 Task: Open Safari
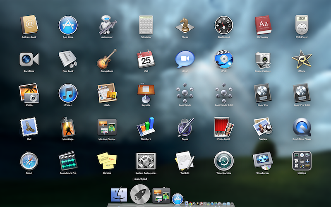pyautogui.click(x=29, y=161)
